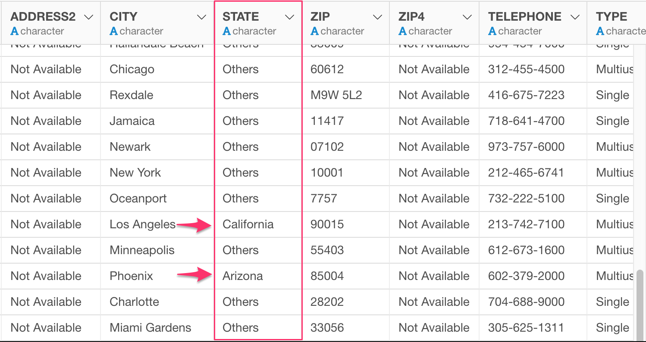Click character type icon under TELEPHONE header

(492, 31)
